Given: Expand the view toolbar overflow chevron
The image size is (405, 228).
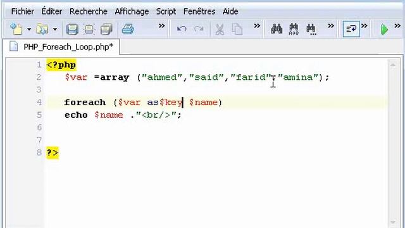Looking at the screenshot, I should [x=364, y=26].
